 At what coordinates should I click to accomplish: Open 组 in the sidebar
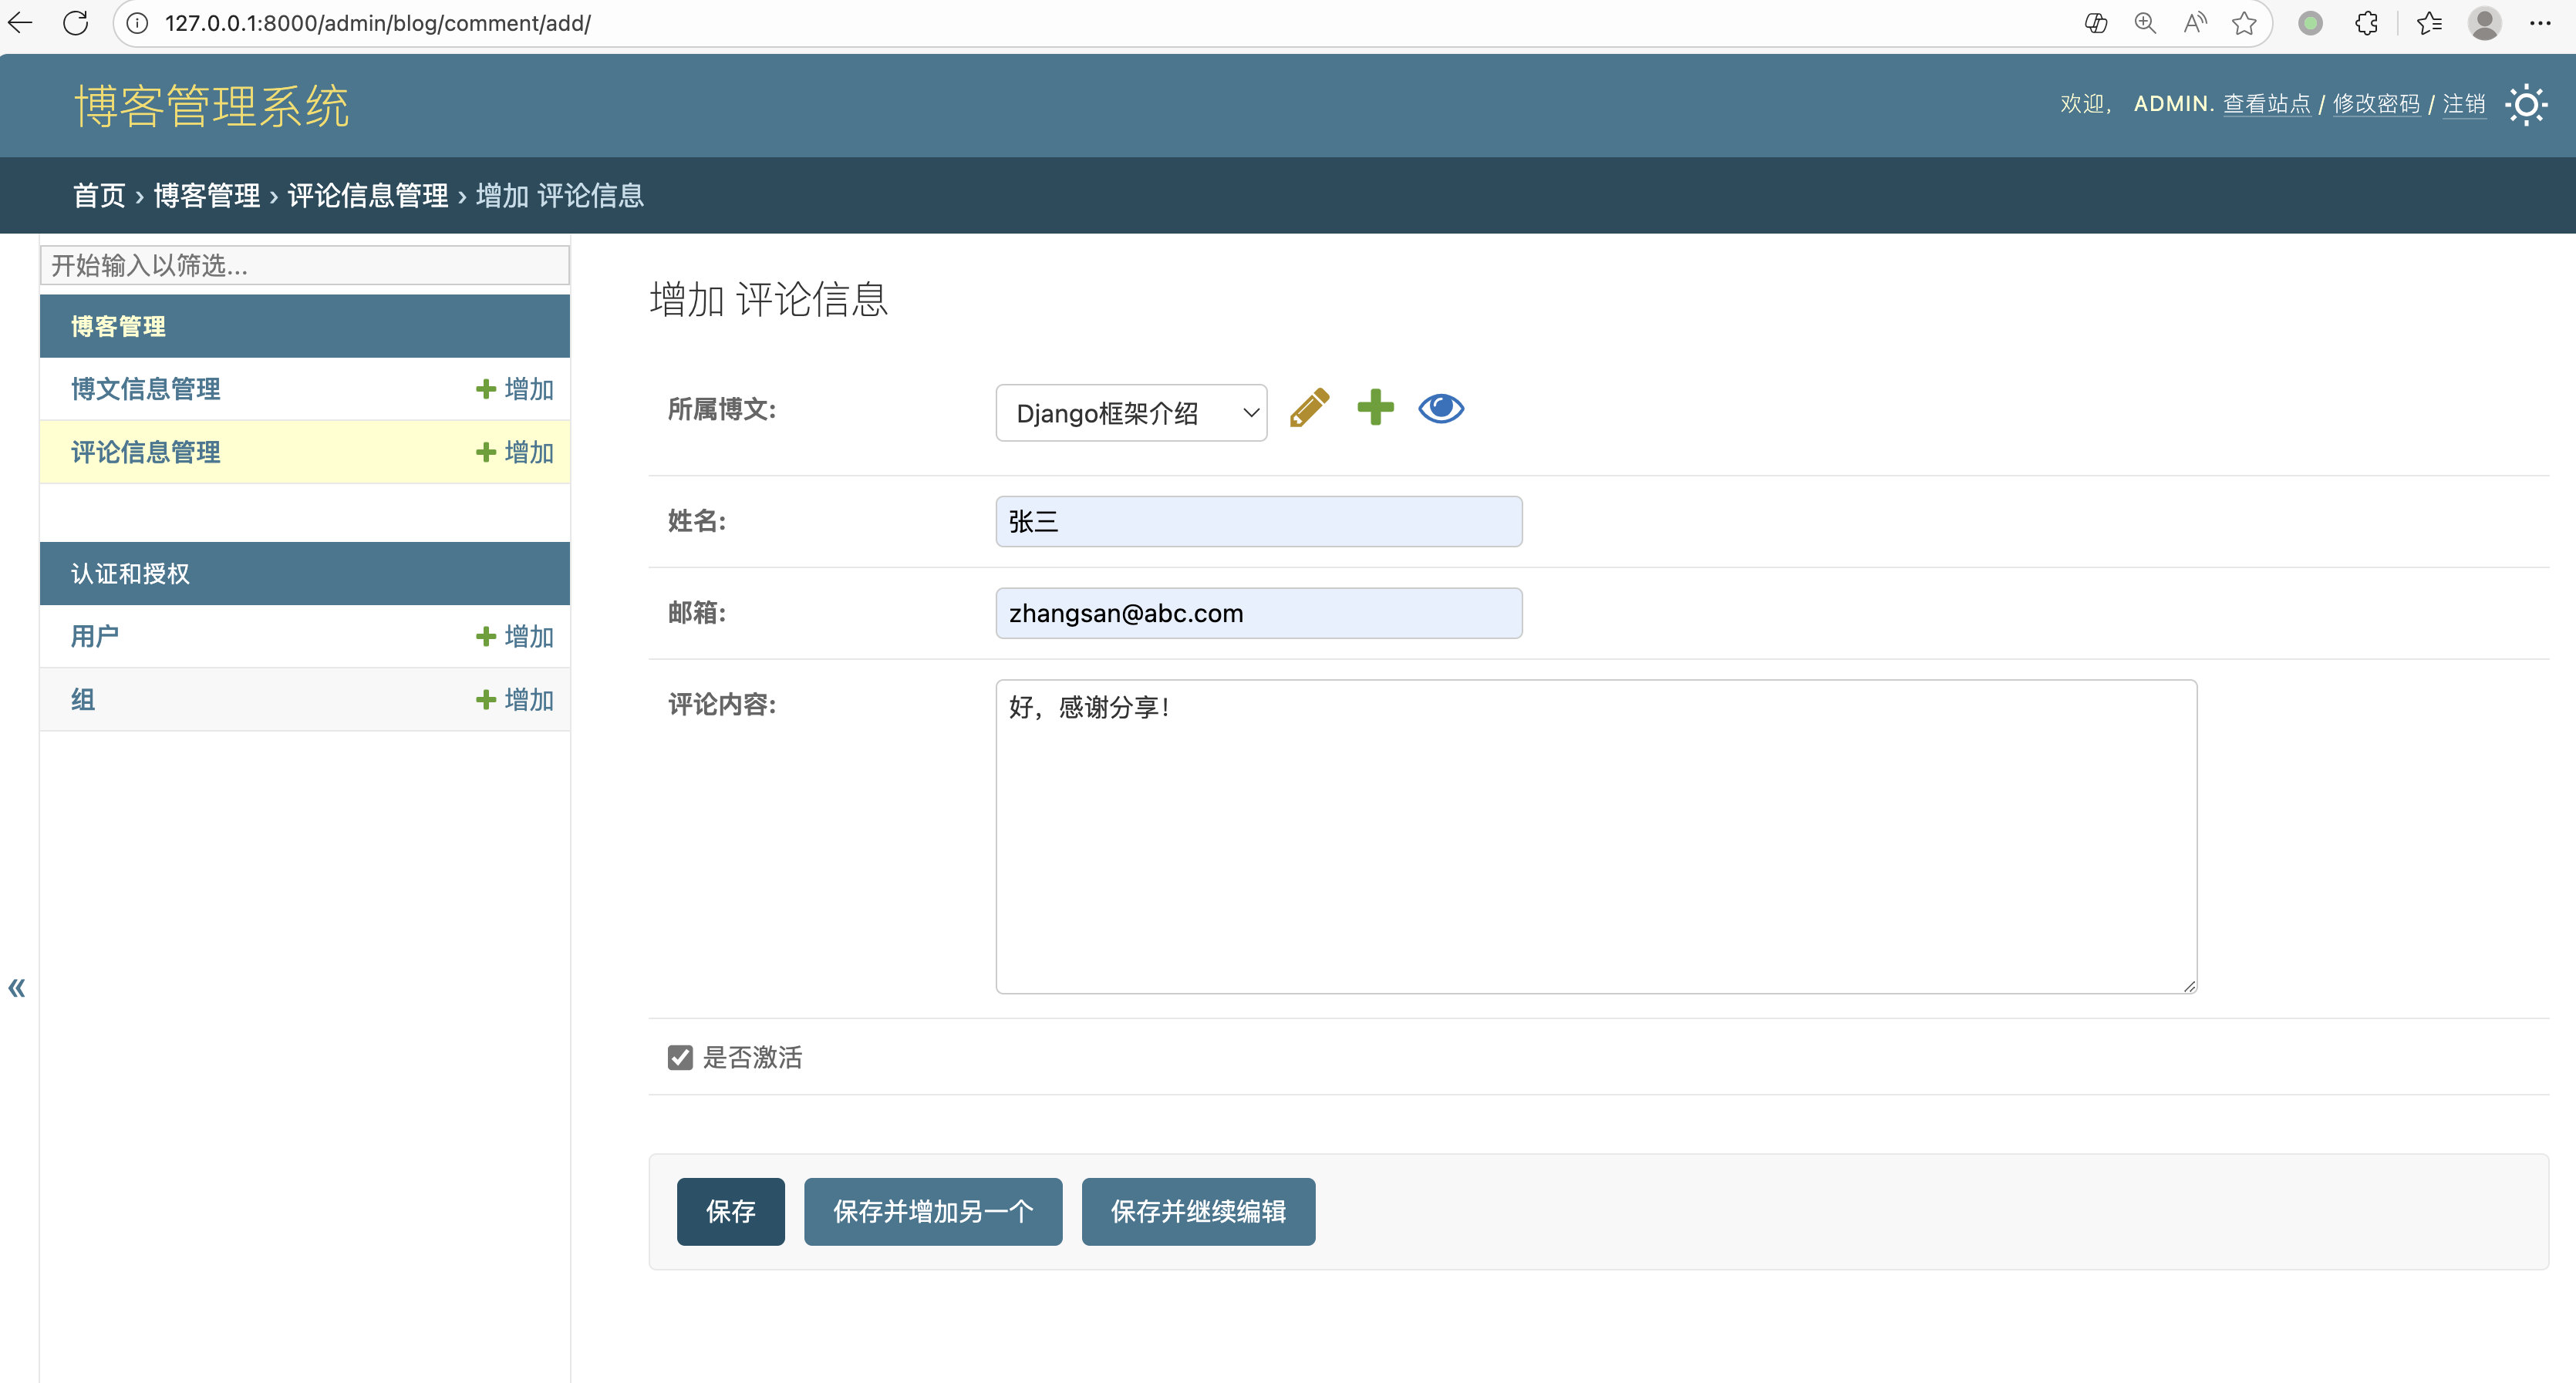83,699
